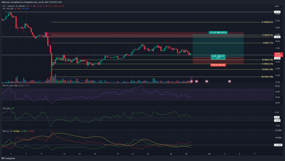The height and width of the screenshot is (161, 285).
Task: Open the purple lightning event marker
Action: (x=191, y=78)
